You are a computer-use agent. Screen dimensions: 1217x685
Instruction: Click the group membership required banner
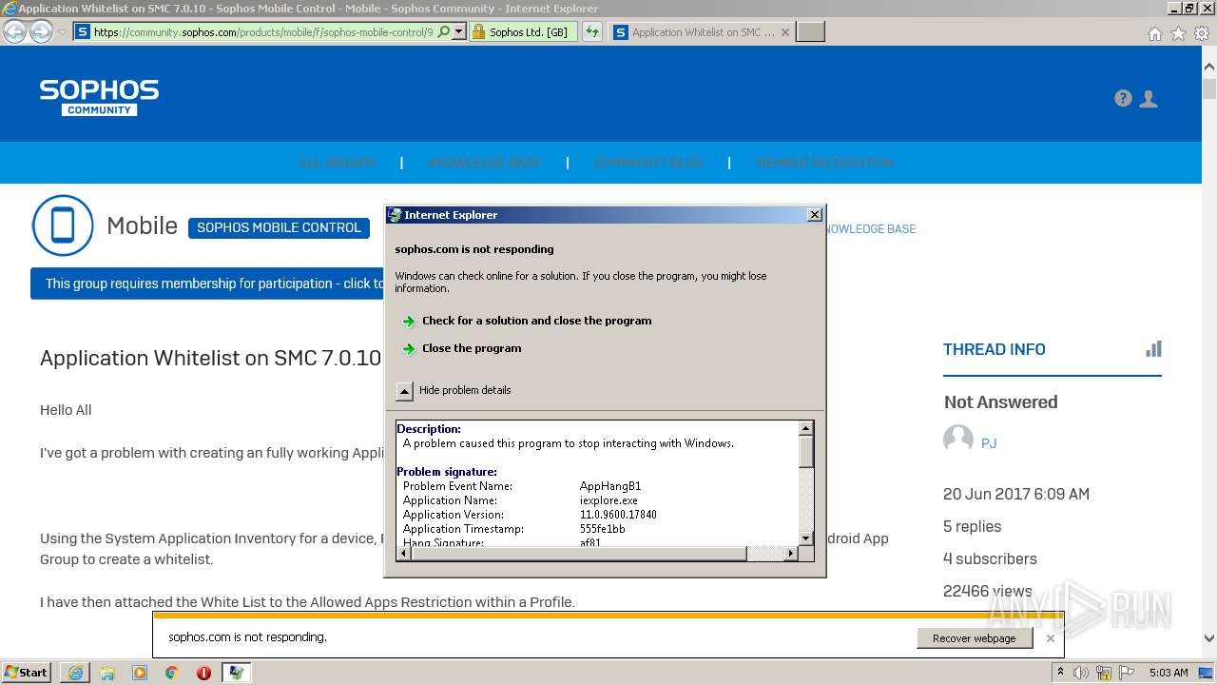(x=207, y=284)
